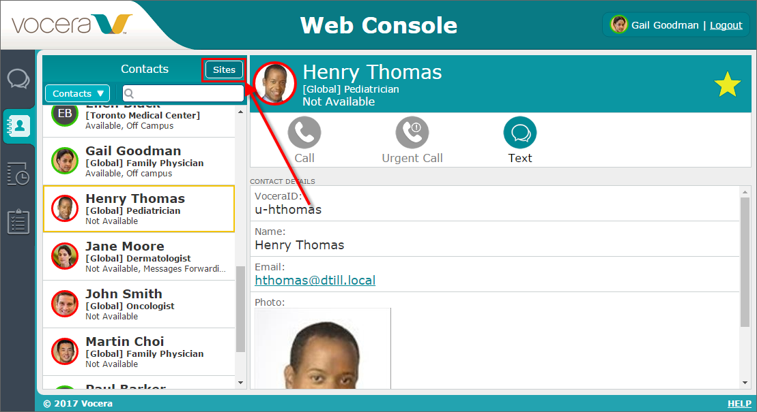Click the contact details scrollbar up arrow
This screenshot has height=412, width=757.
(x=745, y=192)
